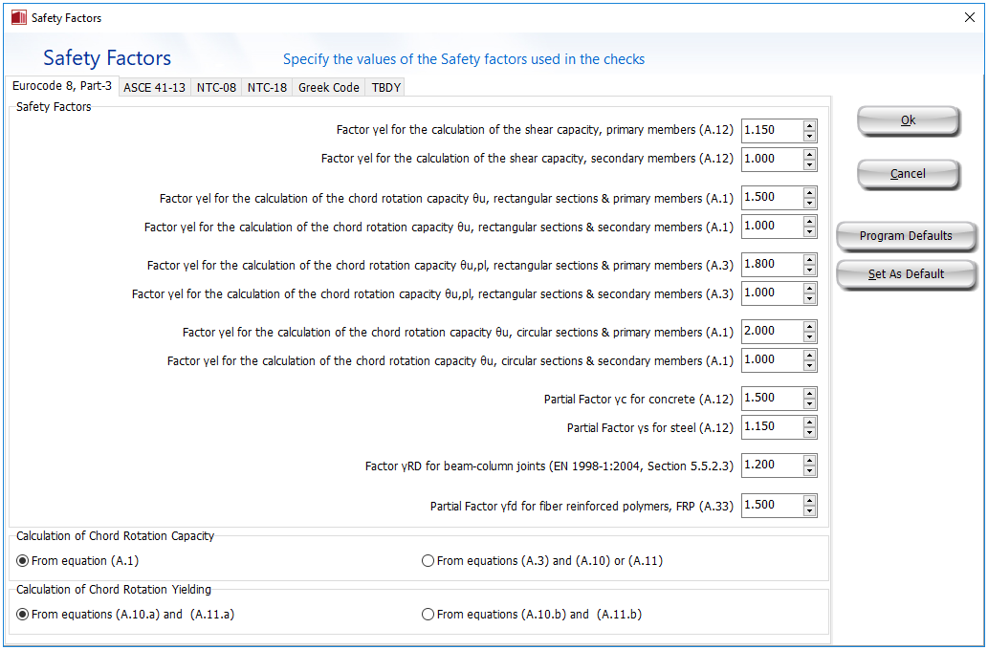Increase partial factor γc for concrete
988x650 pixels.
(x=810, y=393)
